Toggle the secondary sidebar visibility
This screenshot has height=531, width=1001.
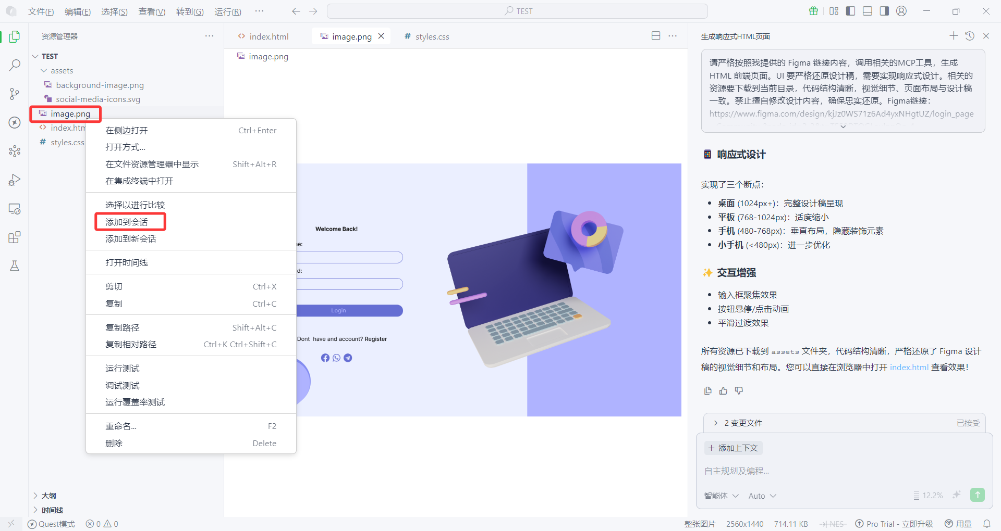884,10
